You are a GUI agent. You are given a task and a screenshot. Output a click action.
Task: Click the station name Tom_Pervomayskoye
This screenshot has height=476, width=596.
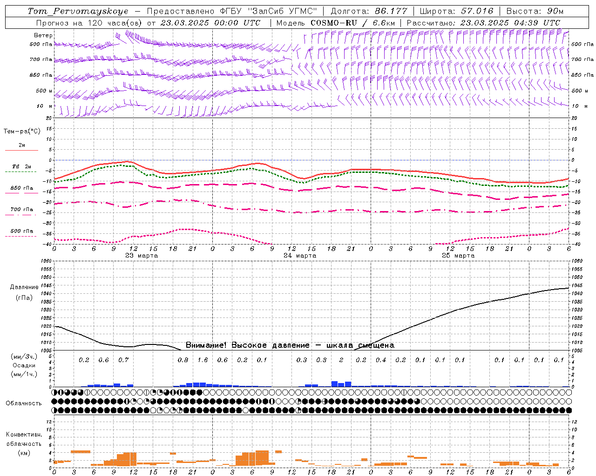click(78, 11)
